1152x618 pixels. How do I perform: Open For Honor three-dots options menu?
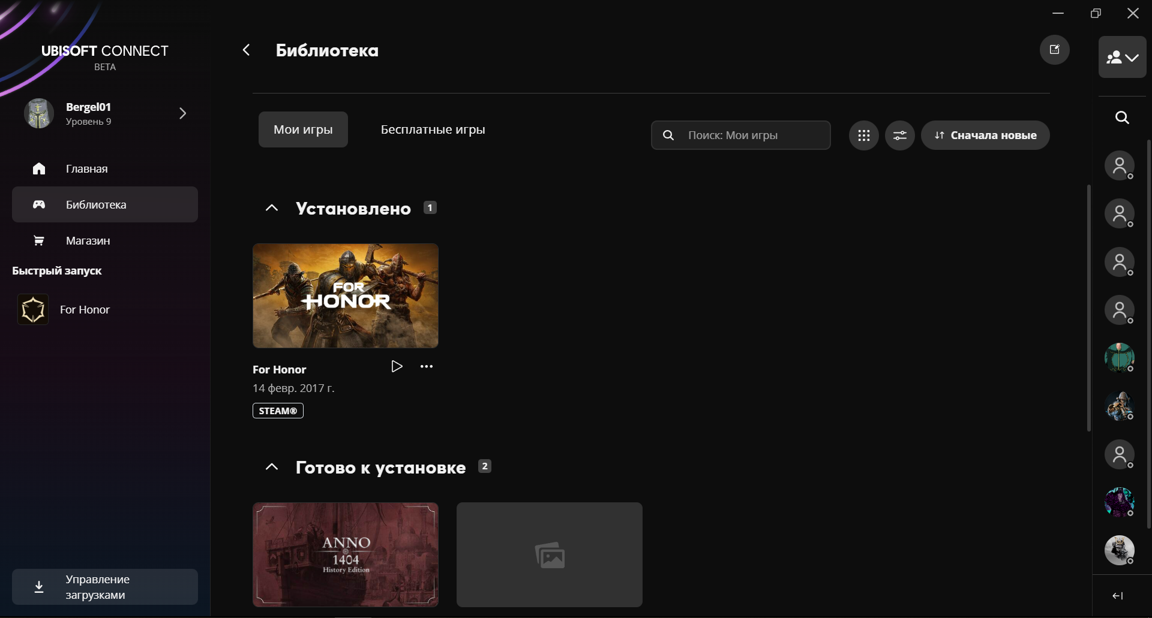coord(427,366)
